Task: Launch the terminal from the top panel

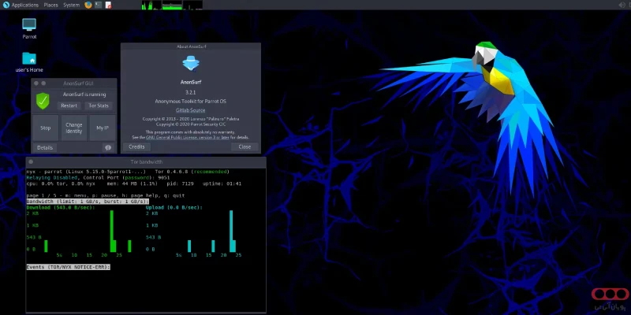Action: 98,6
